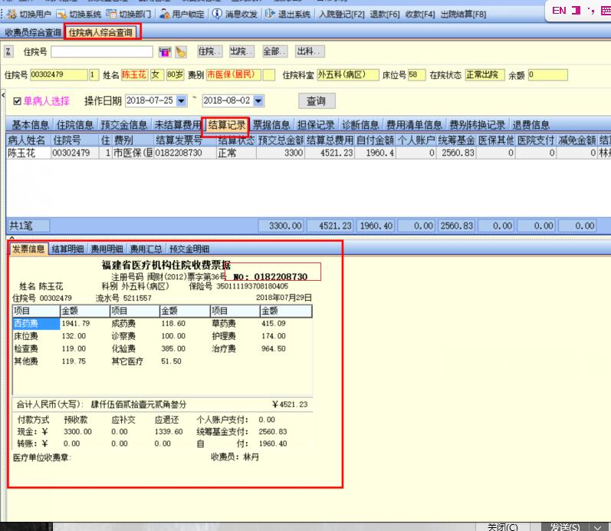Open 消息收发 message info icon

[217, 14]
